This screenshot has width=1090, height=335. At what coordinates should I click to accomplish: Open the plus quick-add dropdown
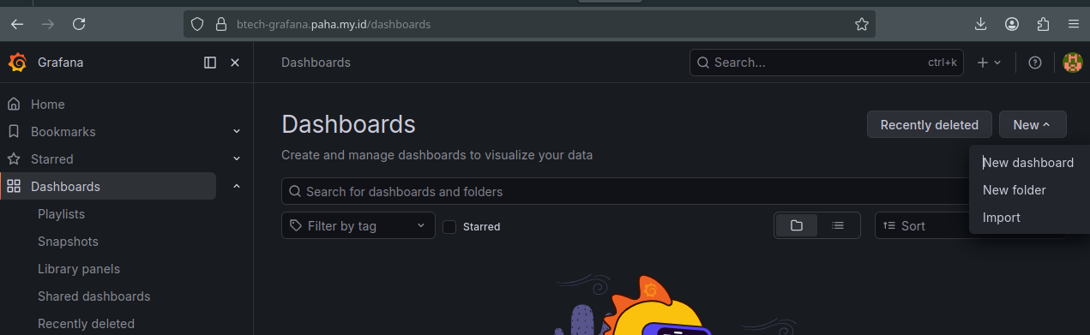click(x=989, y=63)
